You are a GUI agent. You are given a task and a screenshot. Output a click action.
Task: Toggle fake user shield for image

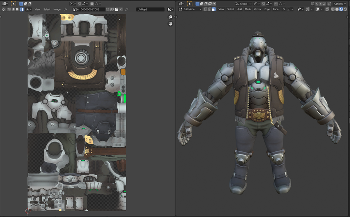(107, 9)
